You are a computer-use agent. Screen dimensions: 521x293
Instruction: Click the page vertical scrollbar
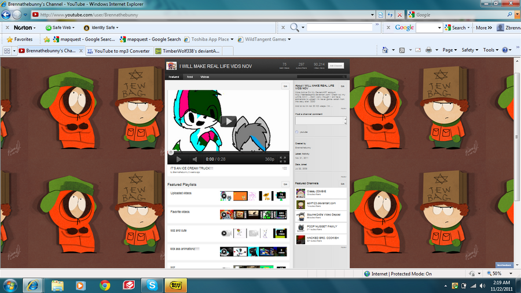click(517, 136)
